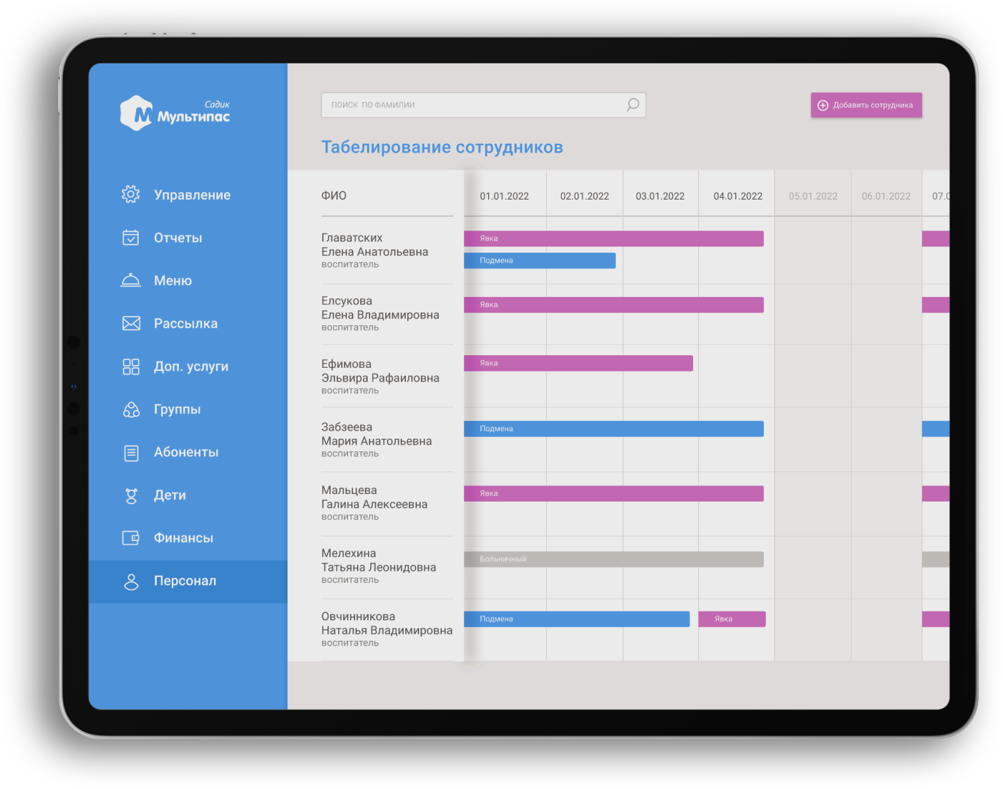This screenshot has height=789, width=1003.
Task: Click the calendar icon next to Отчеты
Action: point(130,237)
